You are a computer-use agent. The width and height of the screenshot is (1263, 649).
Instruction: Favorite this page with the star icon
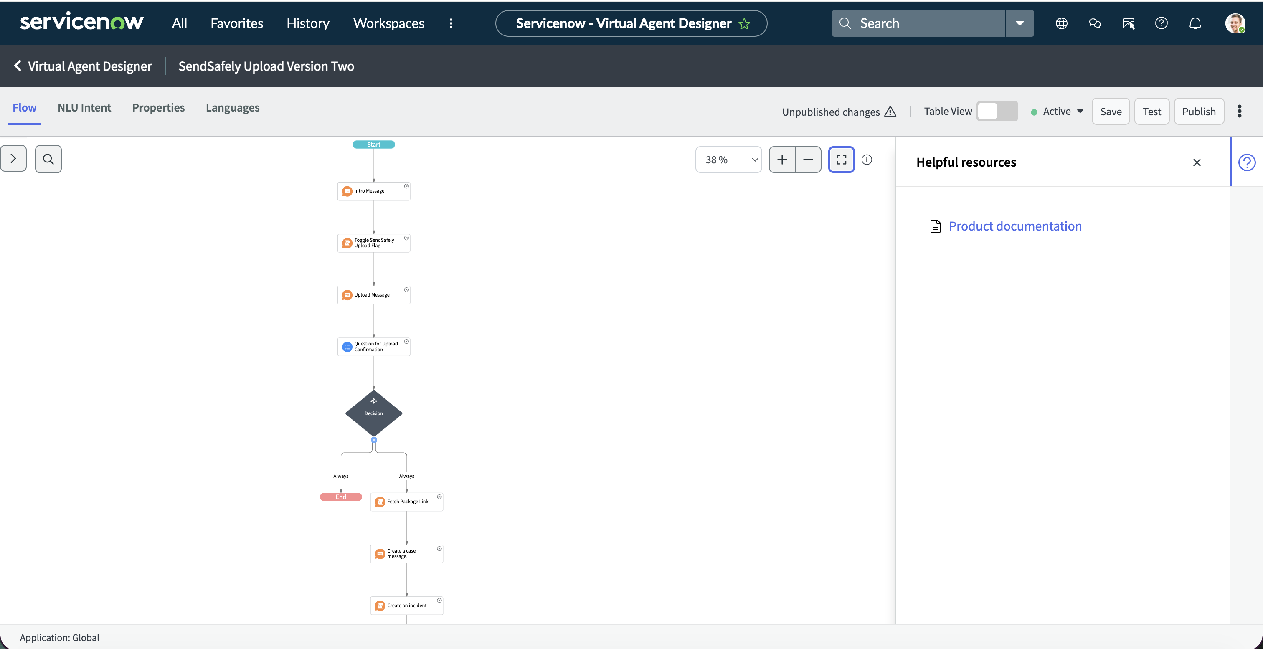point(744,23)
